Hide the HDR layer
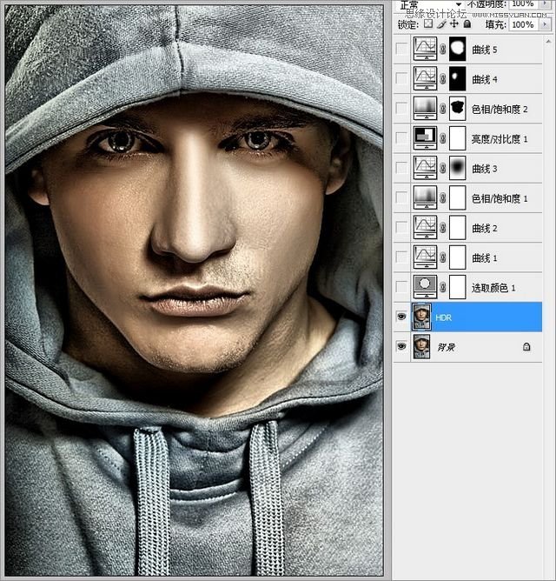The image size is (556, 581). [x=400, y=317]
